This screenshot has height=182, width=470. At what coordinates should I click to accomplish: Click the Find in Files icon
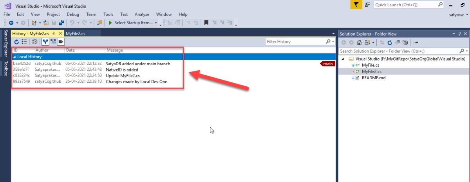[99, 23]
